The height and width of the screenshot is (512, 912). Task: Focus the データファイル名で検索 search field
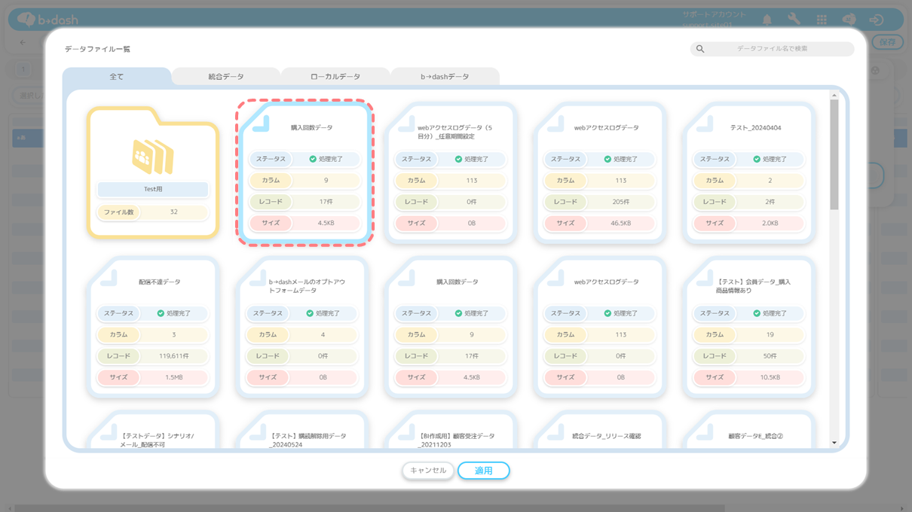[x=772, y=49]
